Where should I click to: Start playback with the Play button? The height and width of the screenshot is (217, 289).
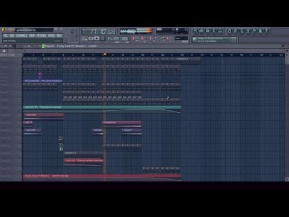click(x=91, y=39)
